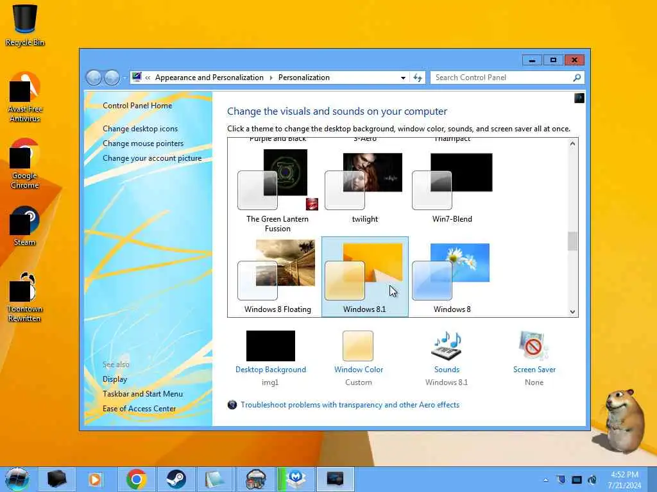Open the Screen Saver icon
The width and height of the screenshot is (657, 492).
pyautogui.click(x=533, y=345)
